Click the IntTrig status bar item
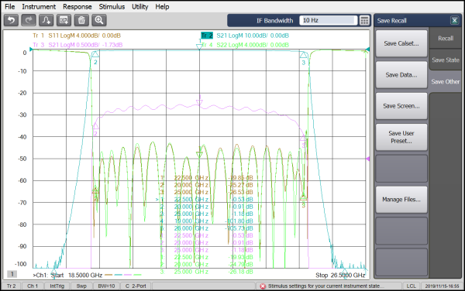This screenshot has width=465, height=291. tap(57, 286)
